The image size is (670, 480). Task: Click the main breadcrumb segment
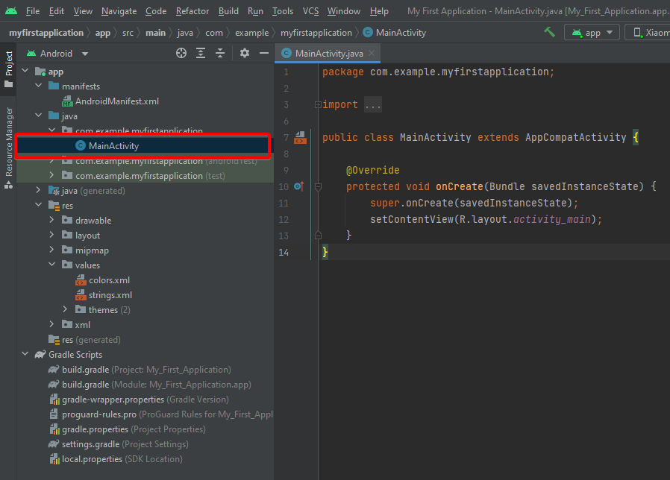coord(155,33)
